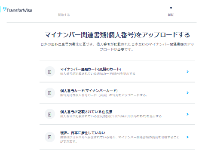Click the 開始する step label
Image resolution: width=205 pixels, height=159 pixels.
tap(64, 15)
